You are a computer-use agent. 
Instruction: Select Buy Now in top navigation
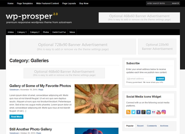[x=84, y=3]
